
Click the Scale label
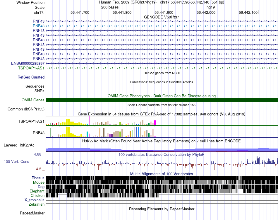tap(40, 7)
